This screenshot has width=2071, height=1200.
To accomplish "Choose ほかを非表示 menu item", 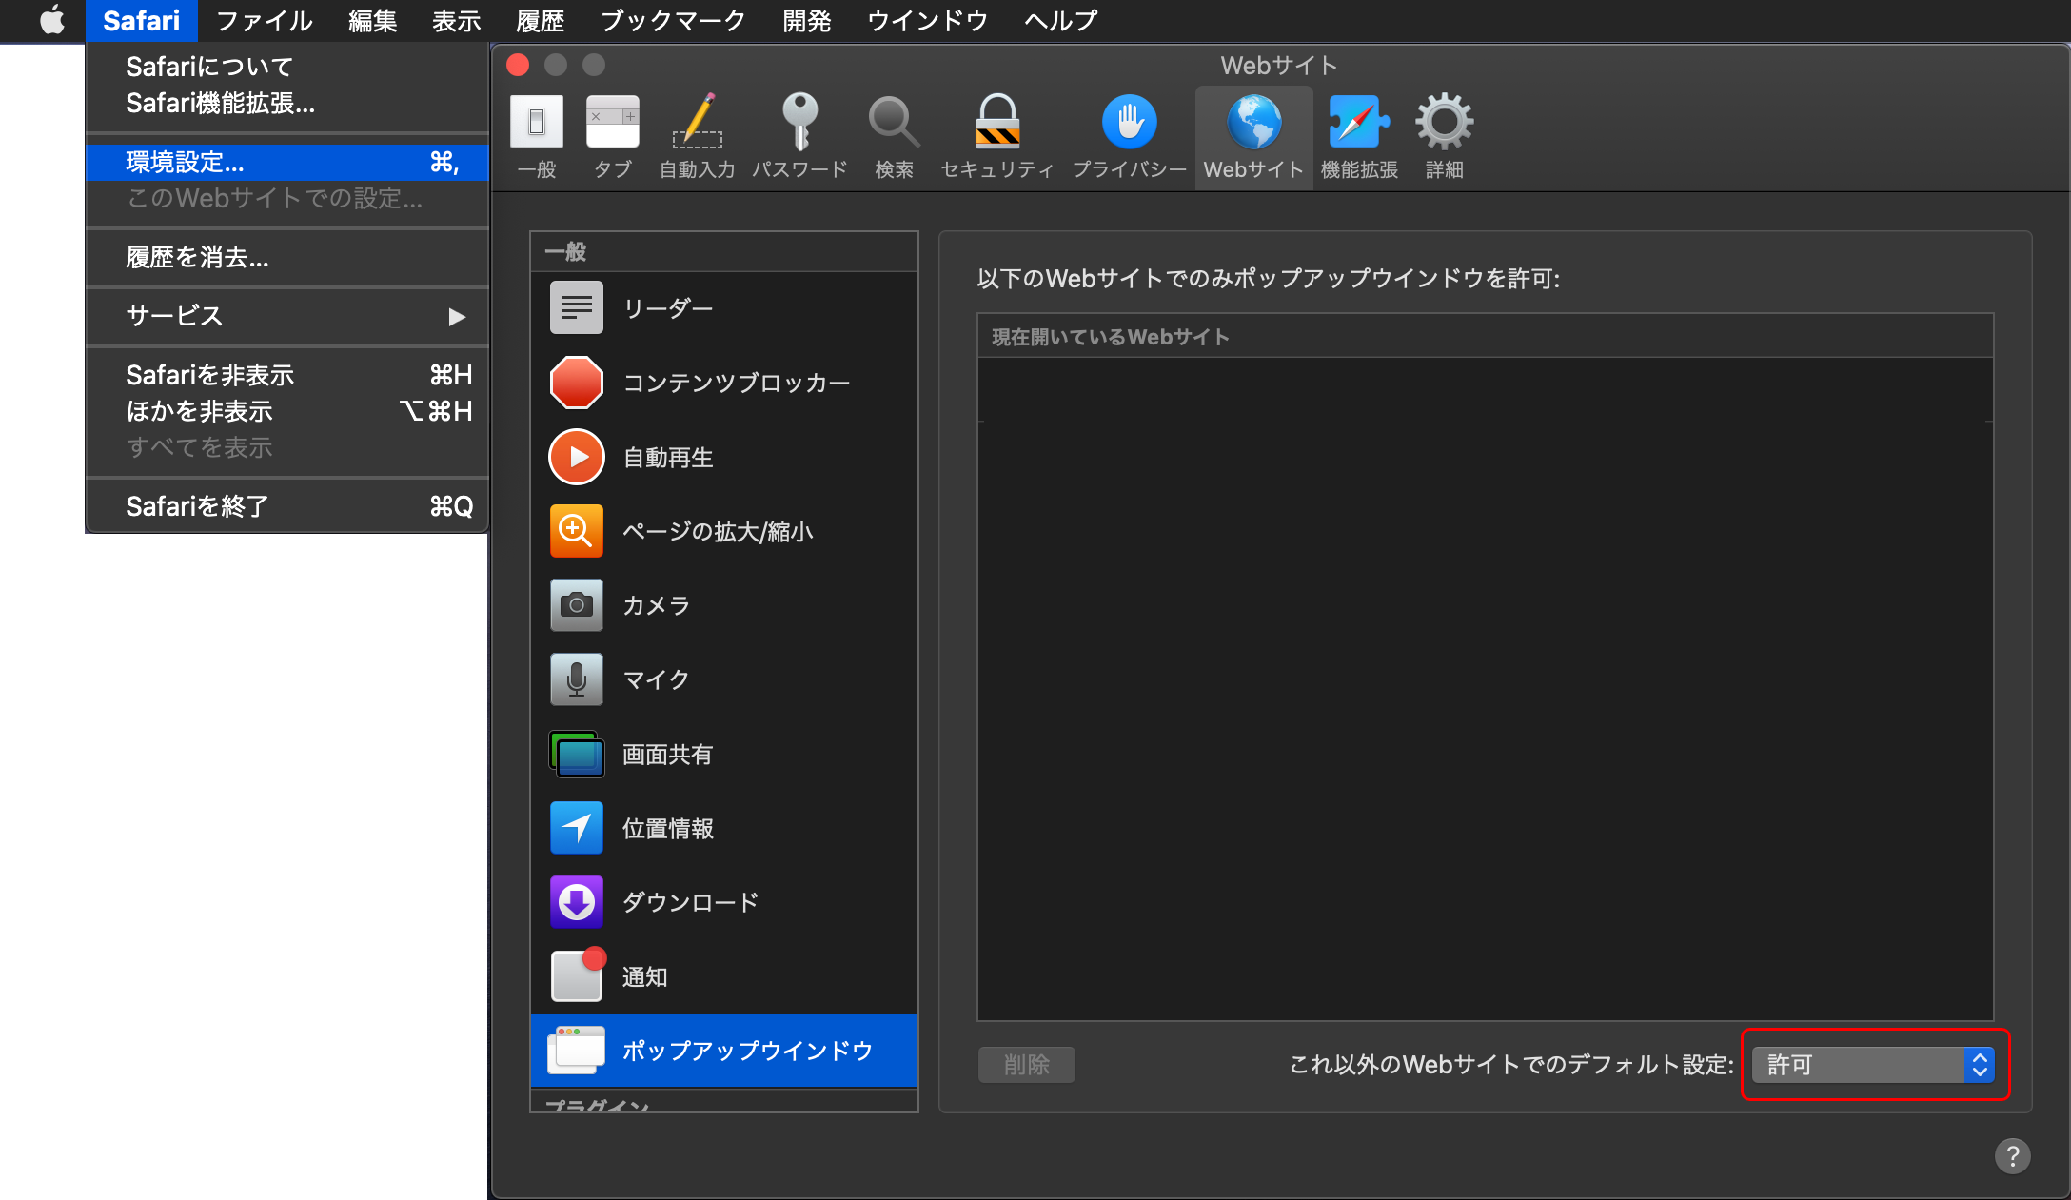I will [286, 411].
